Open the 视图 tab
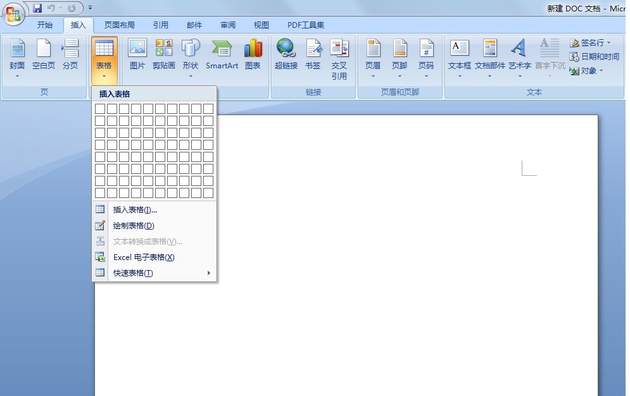 coord(261,25)
